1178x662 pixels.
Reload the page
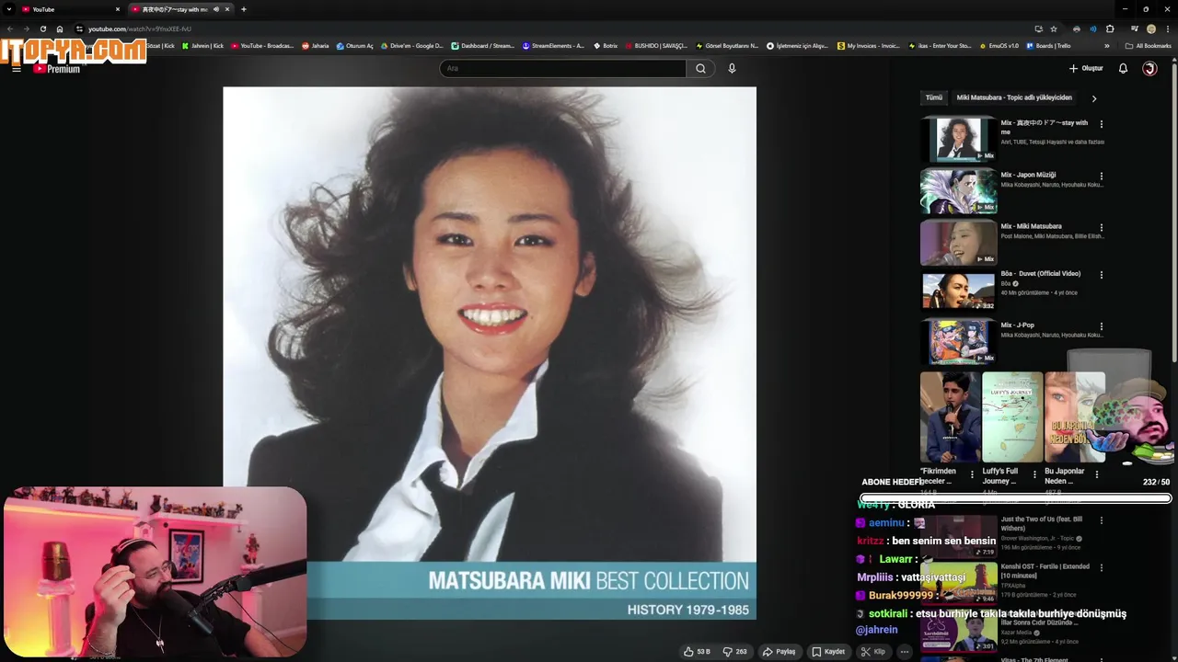(43, 29)
